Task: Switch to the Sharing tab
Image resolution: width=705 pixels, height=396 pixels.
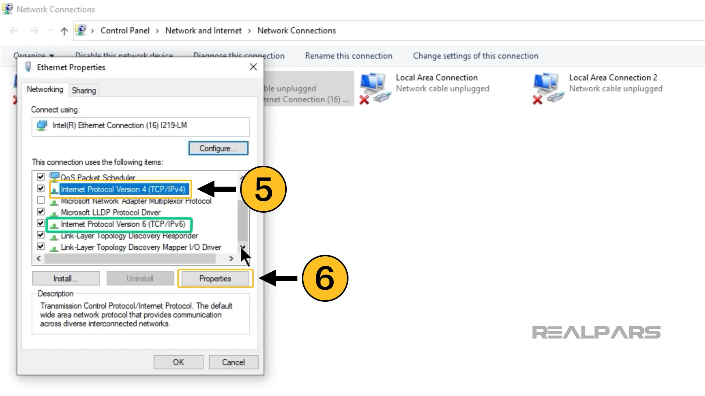Action: (x=84, y=91)
